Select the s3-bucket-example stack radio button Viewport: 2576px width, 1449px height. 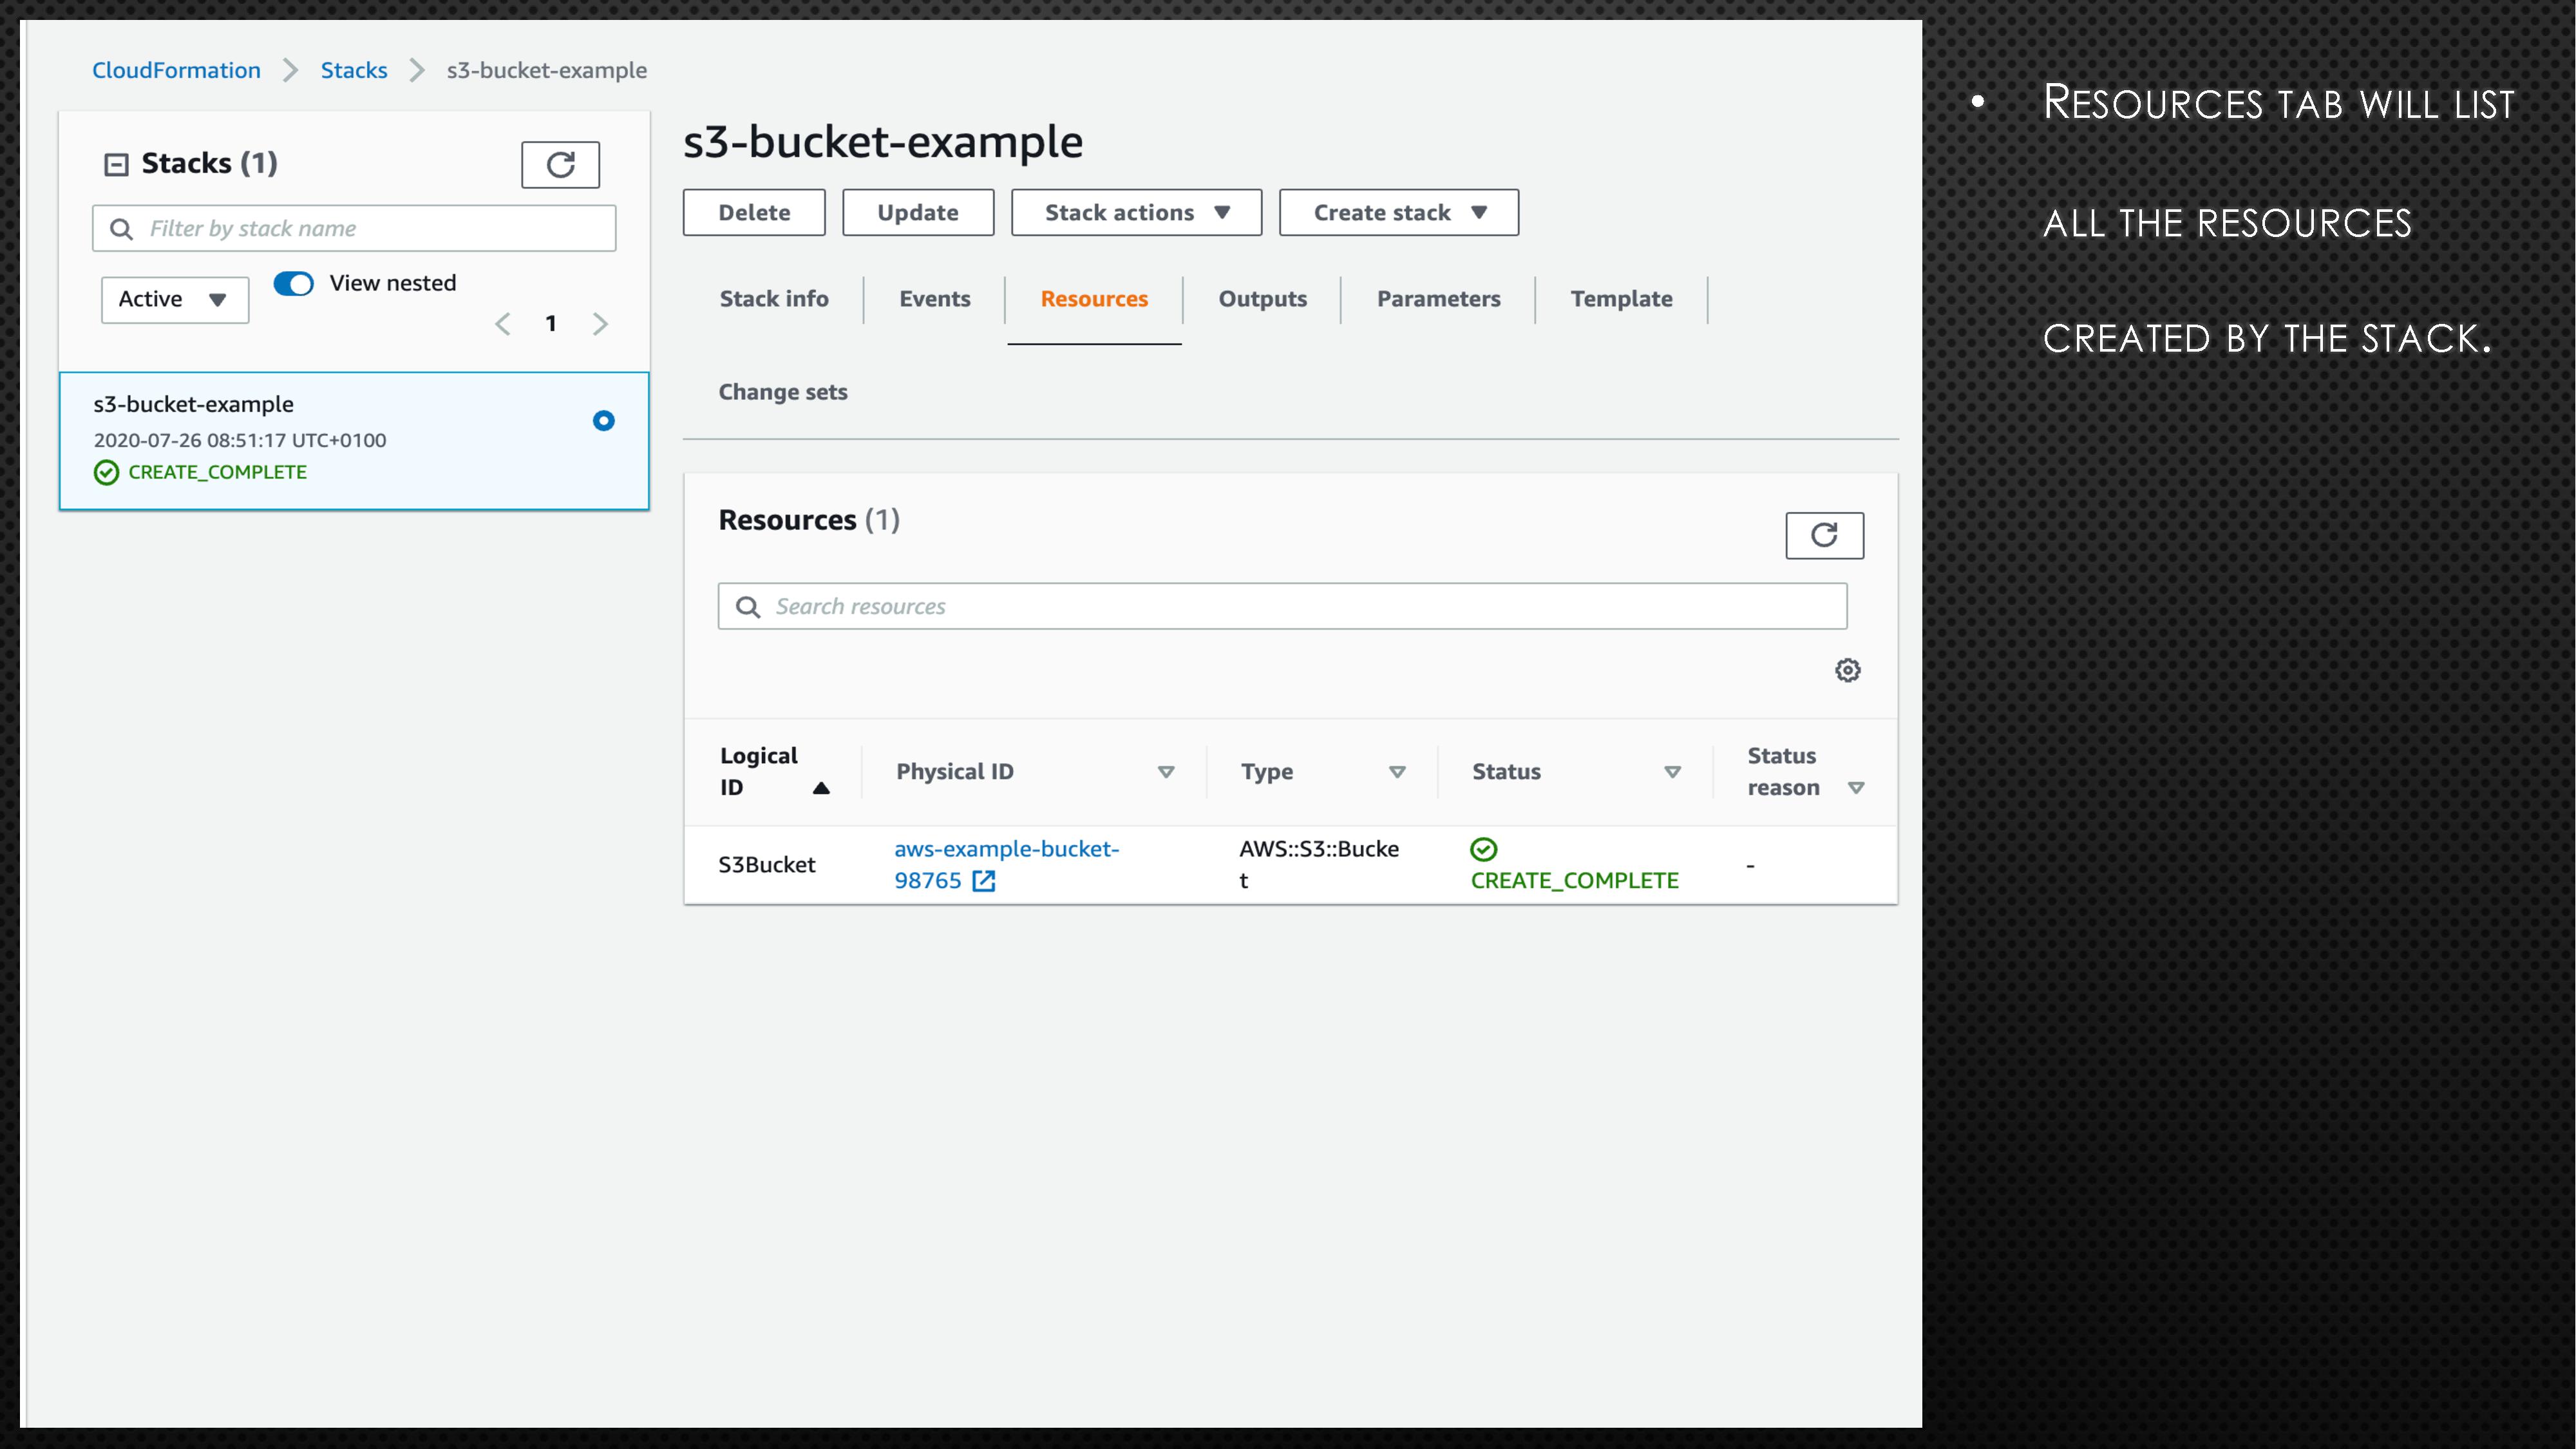click(603, 420)
